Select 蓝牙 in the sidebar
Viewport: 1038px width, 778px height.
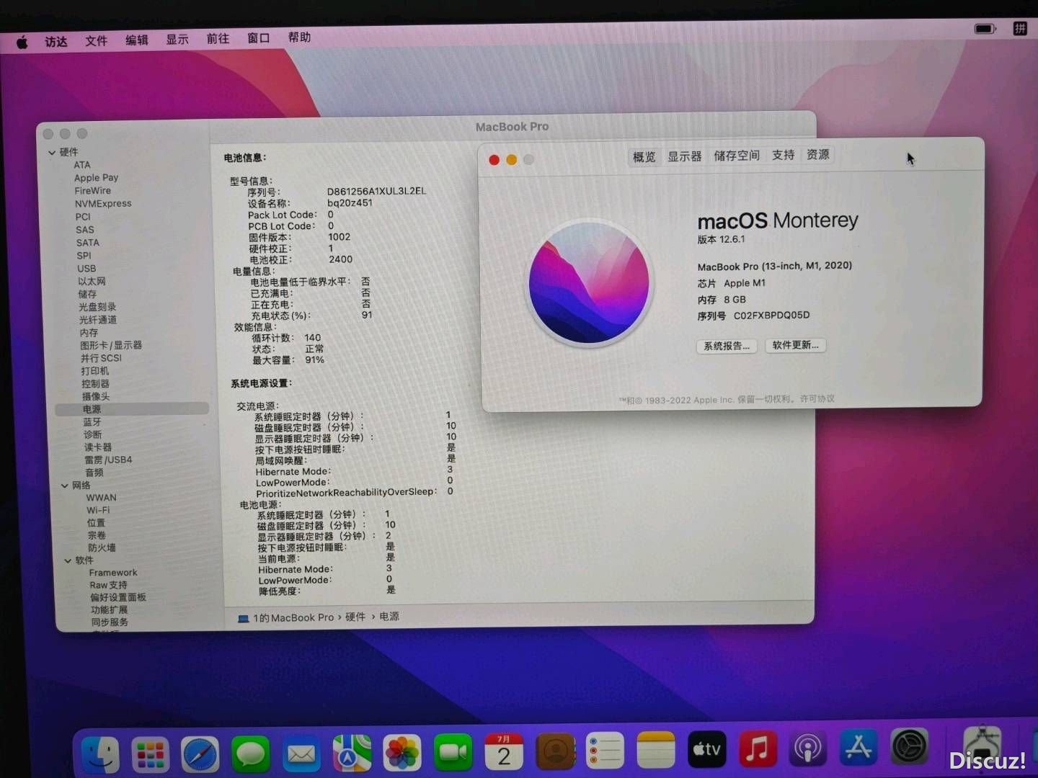[92, 422]
